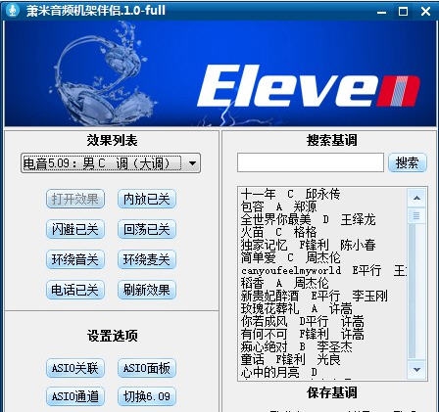Click the ASIO关联 button

[x=75, y=368]
